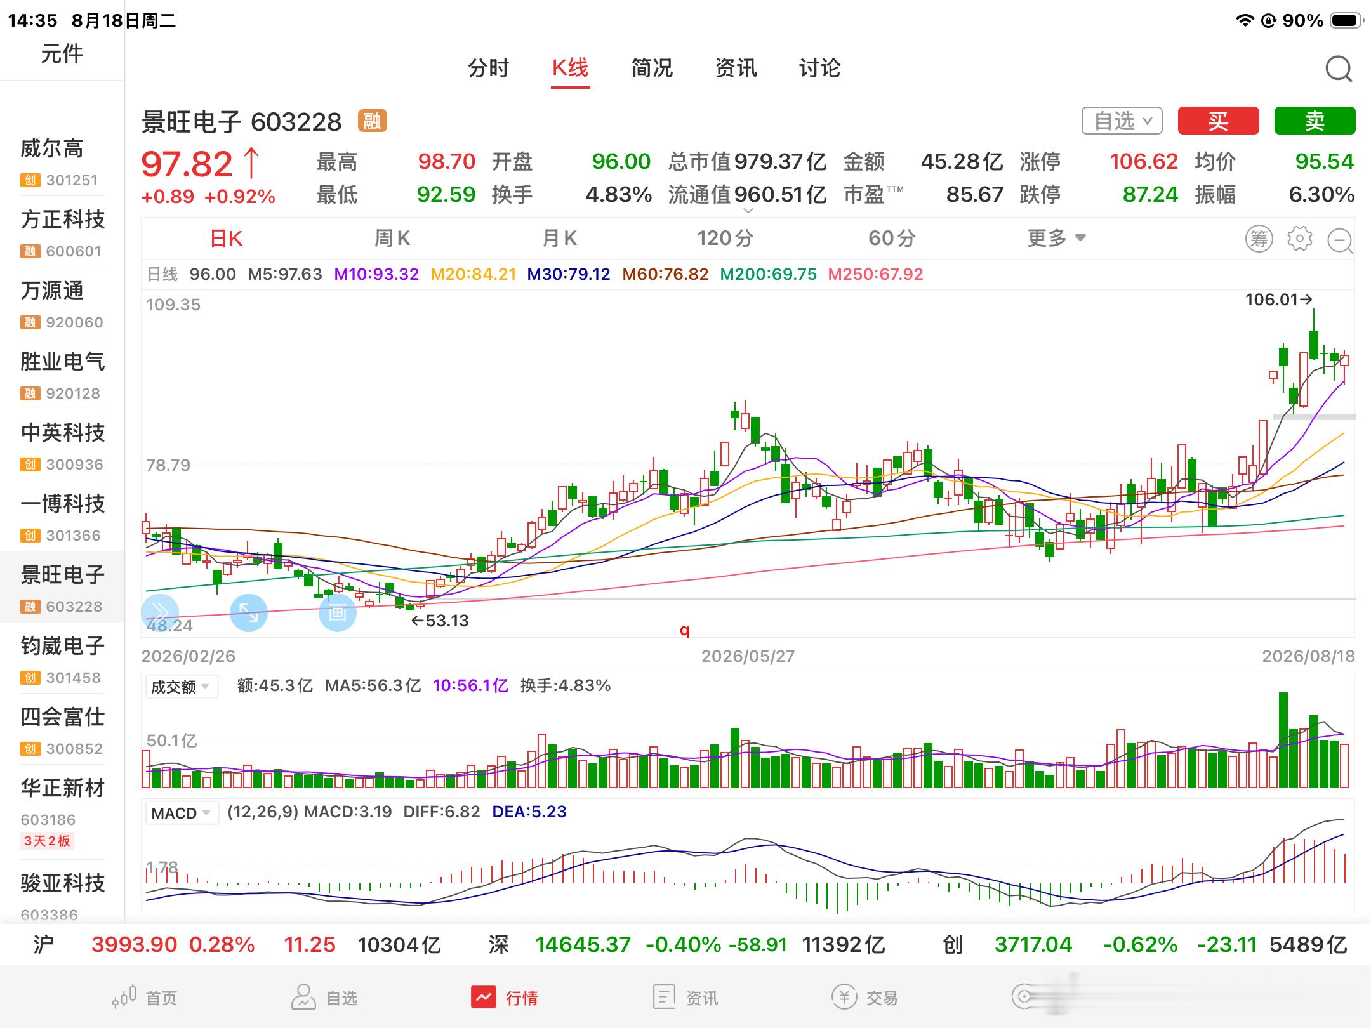Tap the blue double-arrow expand bubble
This screenshot has height=1028, width=1371.
(159, 613)
